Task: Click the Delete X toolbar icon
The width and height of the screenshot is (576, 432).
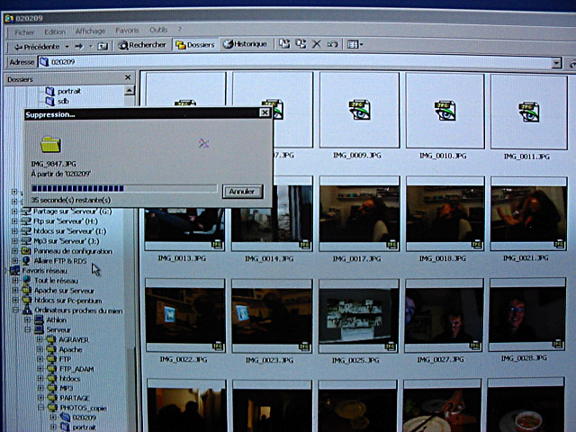Action: coord(316,44)
